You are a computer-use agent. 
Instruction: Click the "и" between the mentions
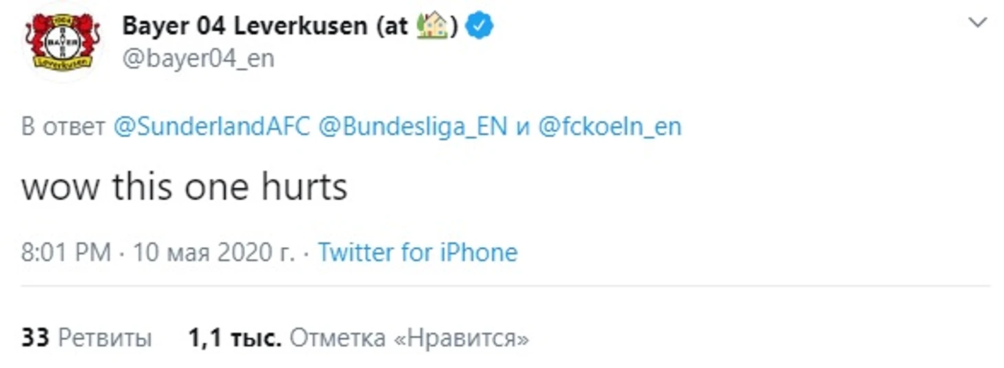click(523, 128)
